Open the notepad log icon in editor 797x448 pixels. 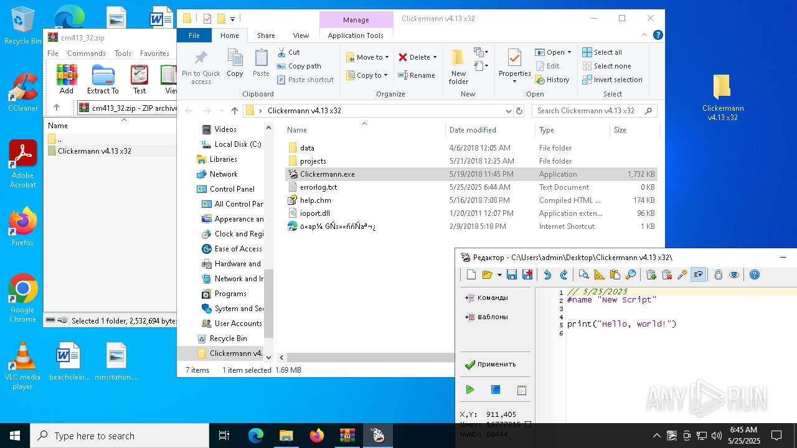[522, 390]
